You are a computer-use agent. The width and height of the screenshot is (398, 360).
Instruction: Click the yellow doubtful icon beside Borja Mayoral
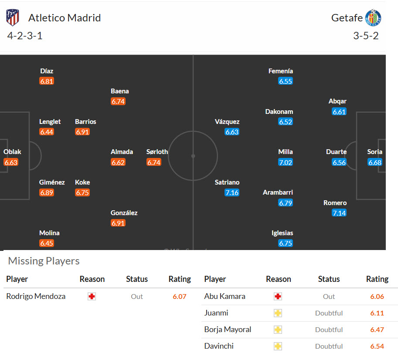pyautogui.click(x=278, y=329)
